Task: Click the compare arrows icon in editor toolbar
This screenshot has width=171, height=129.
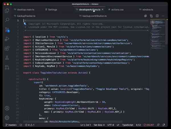Action: 151,16
